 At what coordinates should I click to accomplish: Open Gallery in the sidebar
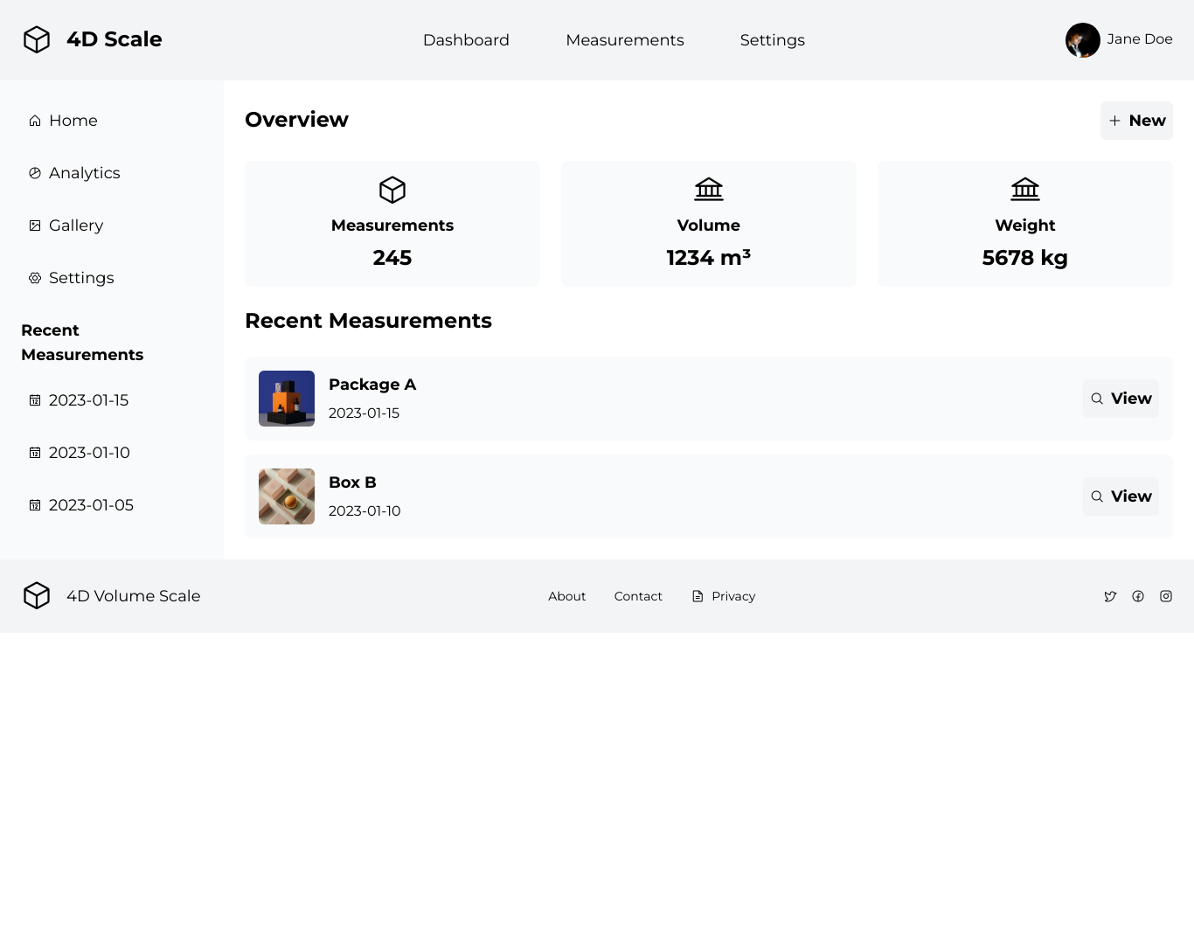tap(75, 226)
